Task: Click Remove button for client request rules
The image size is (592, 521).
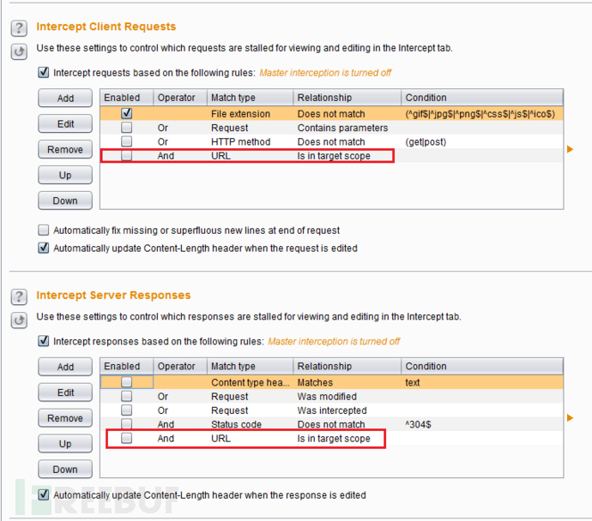Action: pos(65,149)
